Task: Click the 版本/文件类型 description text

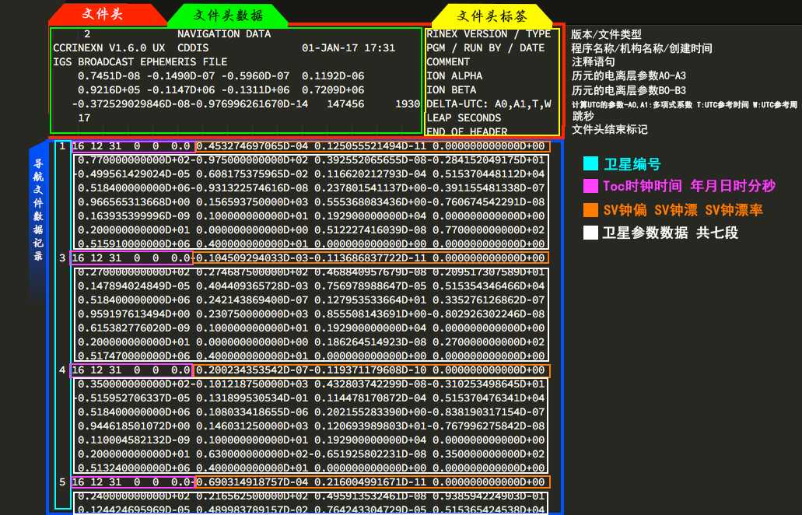Action: [606, 34]
